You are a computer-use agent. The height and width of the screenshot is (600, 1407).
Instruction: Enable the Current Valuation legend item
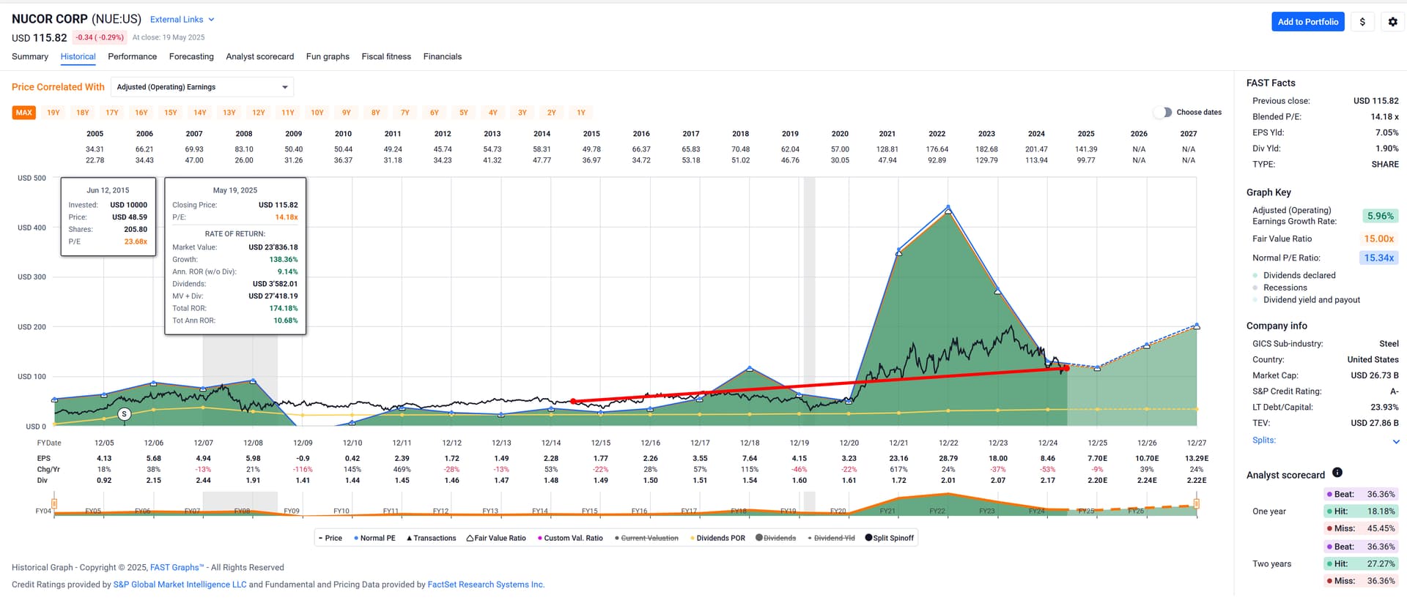[646, 538]
